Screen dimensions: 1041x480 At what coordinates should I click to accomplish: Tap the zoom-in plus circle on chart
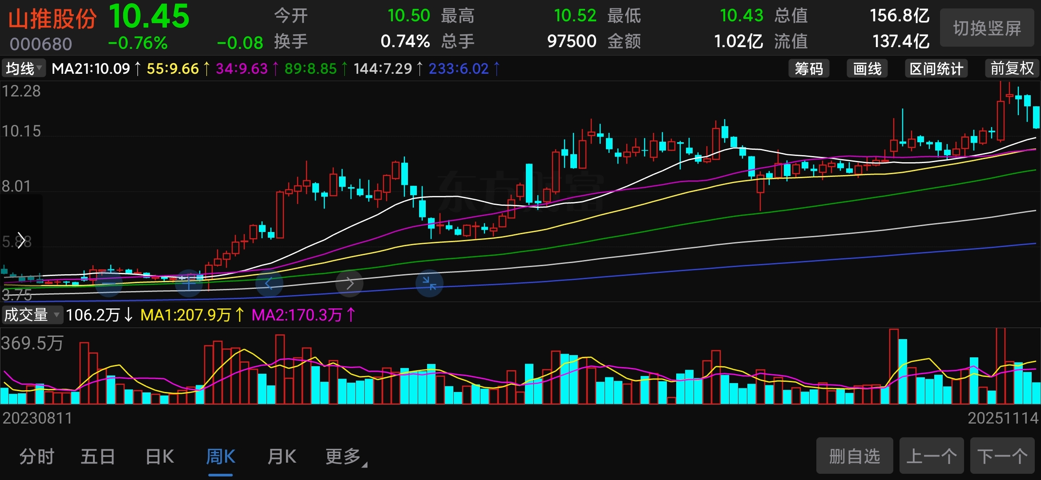[189, 283]
